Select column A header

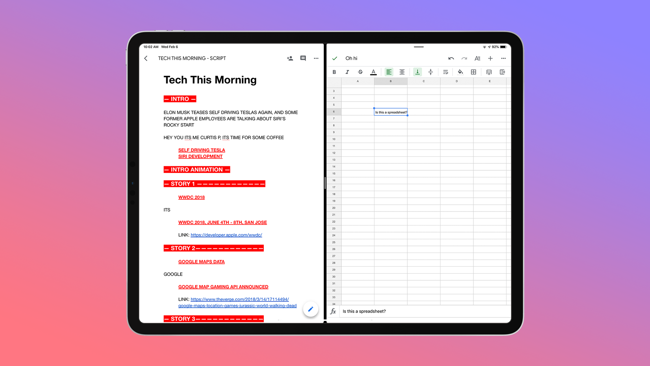point(358,81)
